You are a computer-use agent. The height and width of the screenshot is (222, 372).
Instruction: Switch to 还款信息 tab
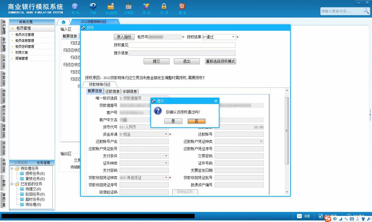112,91
